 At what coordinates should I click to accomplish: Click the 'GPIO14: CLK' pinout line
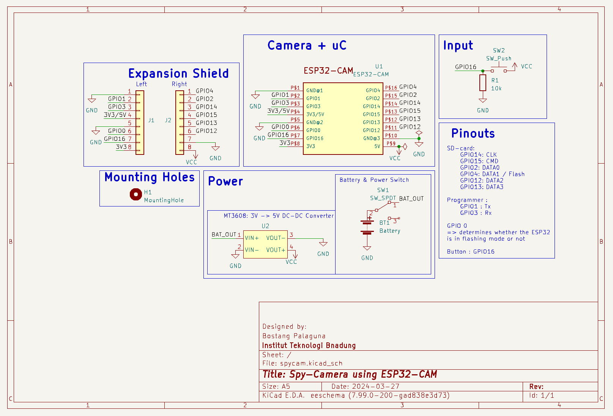tap(478, 154)
